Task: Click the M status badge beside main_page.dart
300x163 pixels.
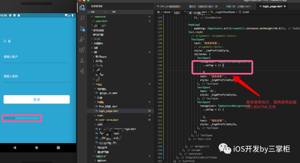Action: [149, 120]
